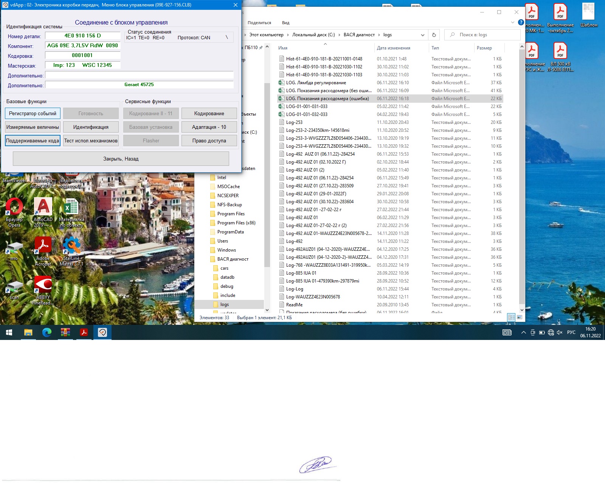
Task: Click the vdApp icon in taskbar
Action: 102,332
